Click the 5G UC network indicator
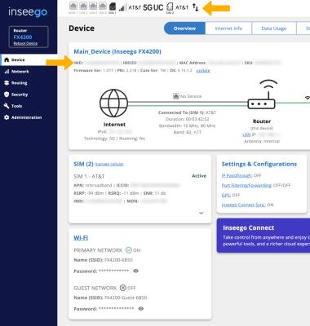The height and width of the screenshot is (326, 310). [153, 7]
